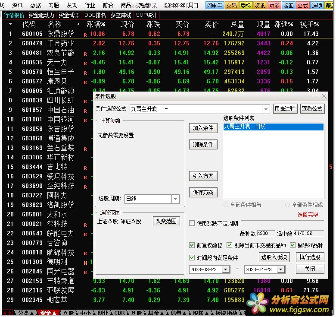Select the CDR bottom tab
This screenshot has height=317, width=336.
pos(119,313)
